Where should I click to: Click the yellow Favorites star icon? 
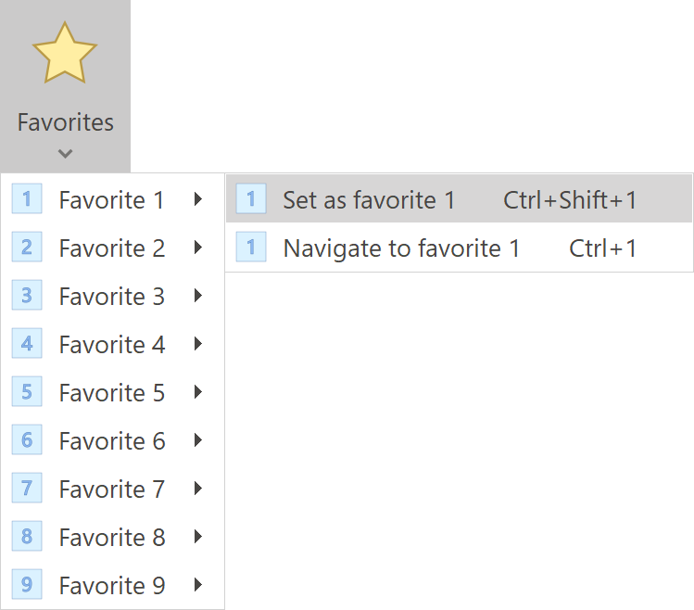point(65,53)
